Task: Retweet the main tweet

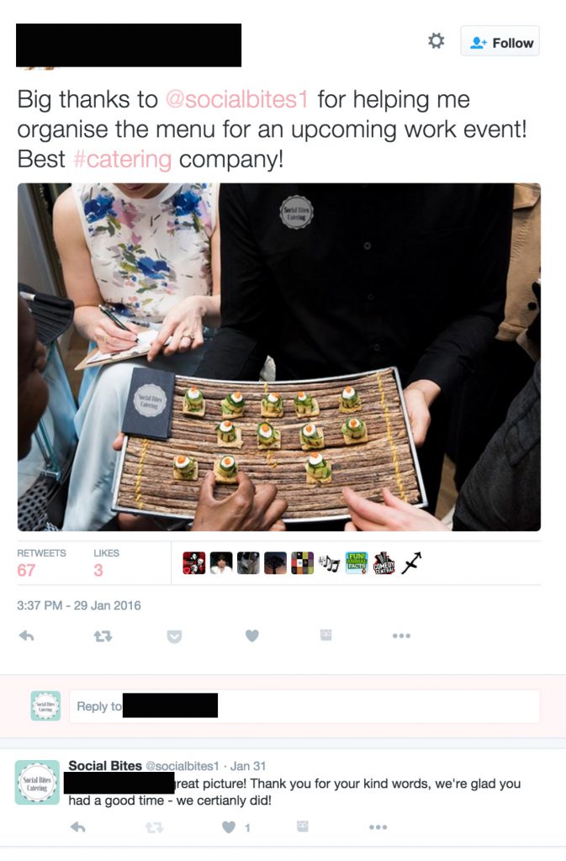Action: click(x=103, y=637)
